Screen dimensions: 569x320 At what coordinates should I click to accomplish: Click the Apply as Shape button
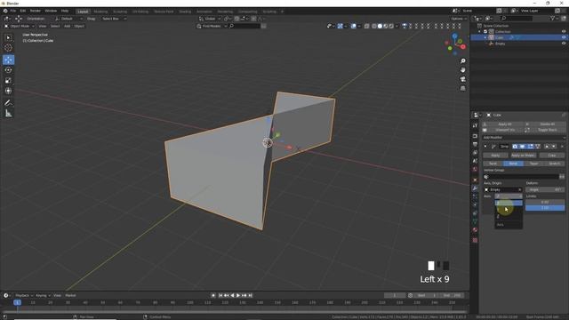tap(523, 156)
